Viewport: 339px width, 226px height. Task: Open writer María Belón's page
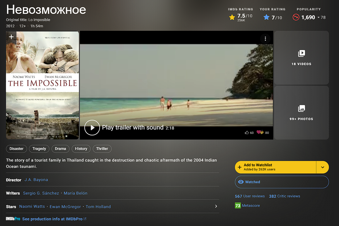[75, 193]
